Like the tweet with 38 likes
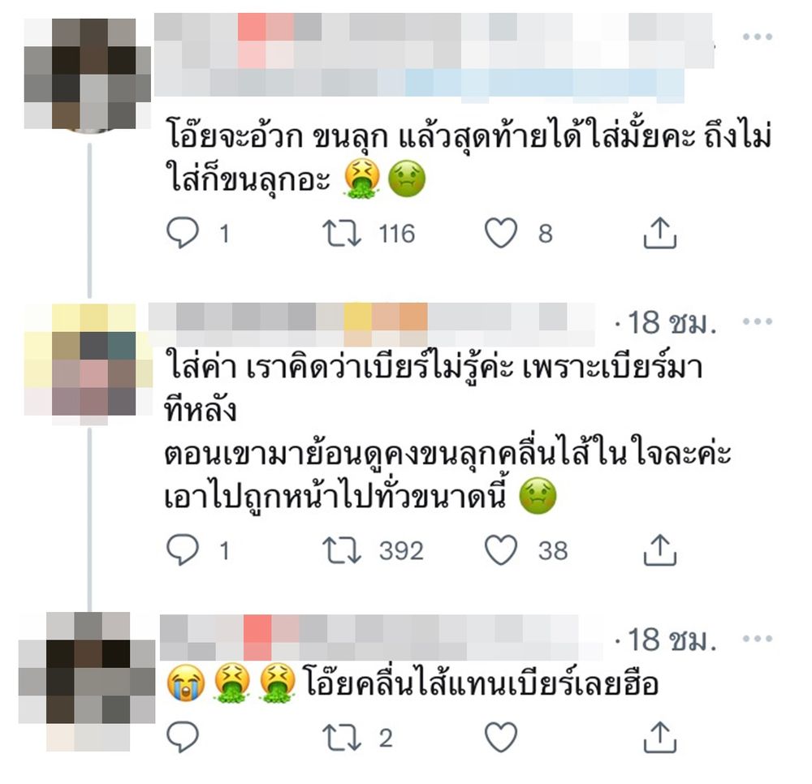Image resolution: width=812 pixels, height=784 pixels. (x=501, y=549)
